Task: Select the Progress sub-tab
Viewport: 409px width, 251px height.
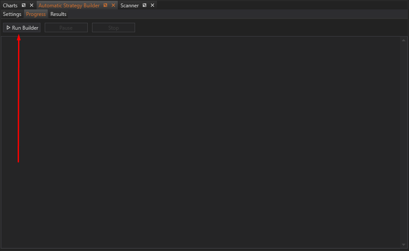Action: [36, 14]
